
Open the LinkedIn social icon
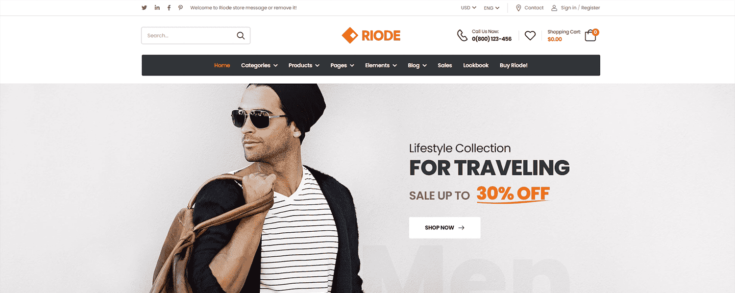tap(157, 8)
